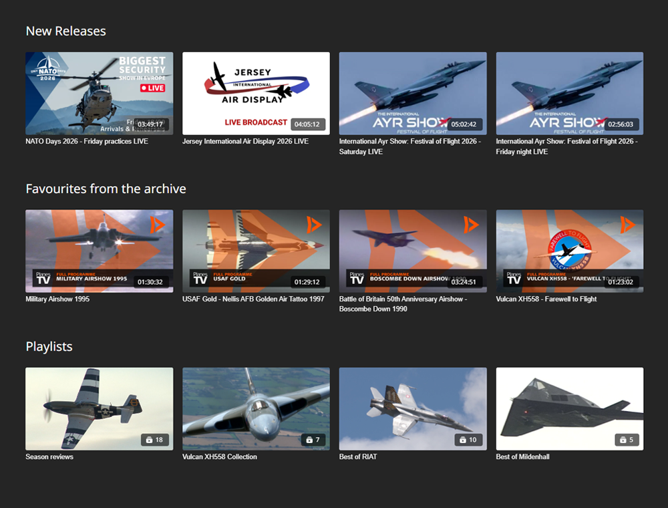
Task: Click the 01:23:02 duration badge
Action: tap(621, 282)
